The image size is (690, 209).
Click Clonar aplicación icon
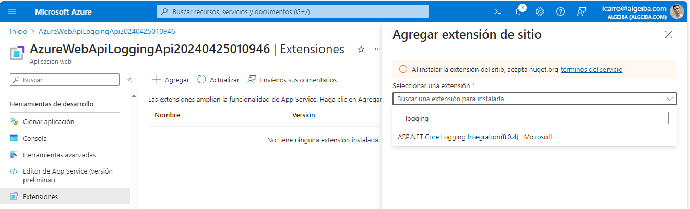point(14,121)
